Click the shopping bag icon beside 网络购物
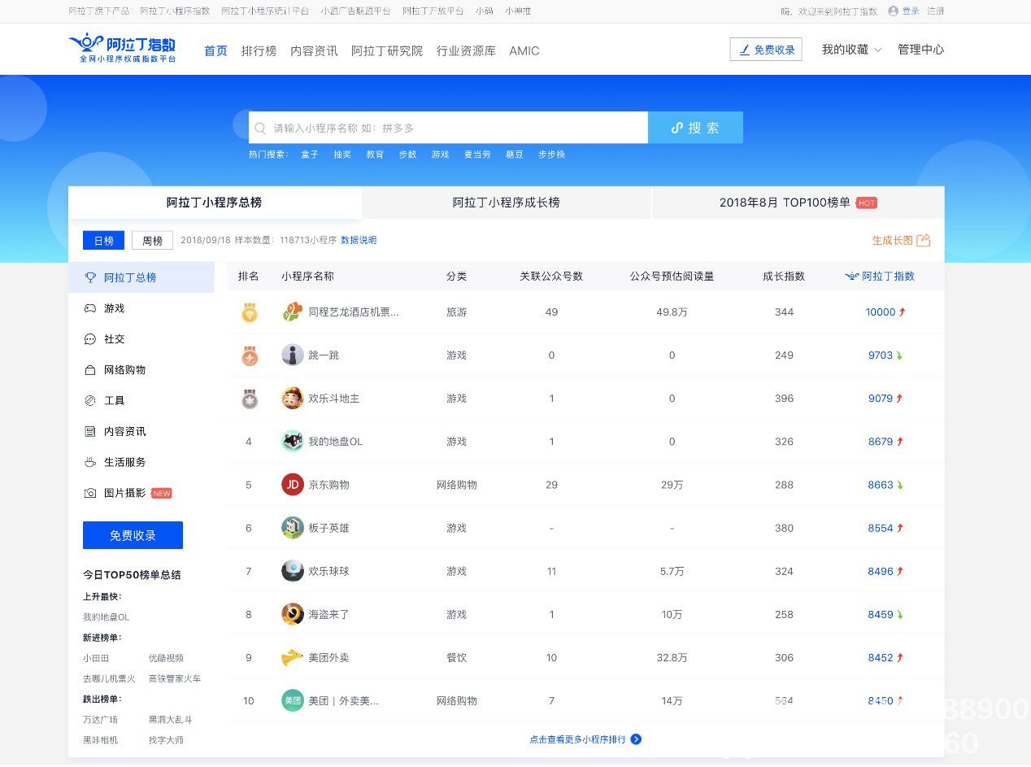The height and width of the screenshot is (767, 1031). point(90,370)
